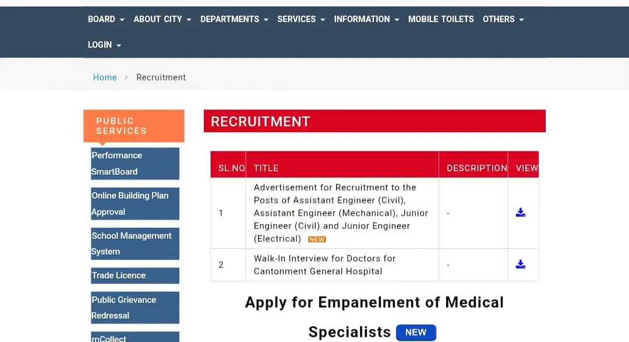Open the Trade Licence service
This screenshot has width=629, height=342.
pos(135,276)
